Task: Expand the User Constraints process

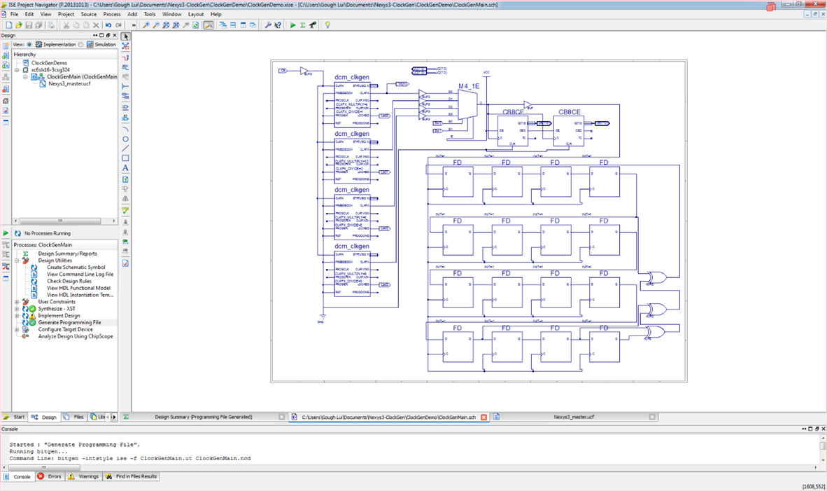Action: pos(16,302)
